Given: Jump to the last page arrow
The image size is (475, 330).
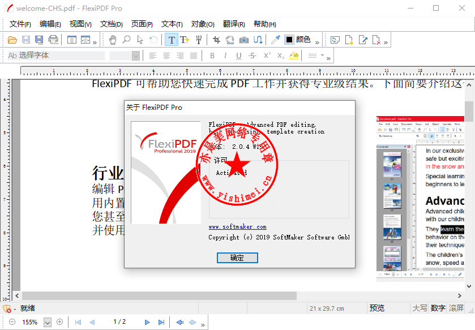Looking at the screenshot, I should (x=161, y=322).
